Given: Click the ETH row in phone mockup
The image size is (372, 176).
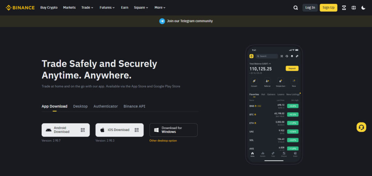Looking at the screenshot, I should pyautogui.click(x=274, y=123).
